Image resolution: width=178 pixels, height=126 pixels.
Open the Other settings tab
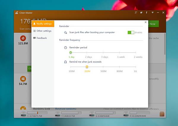pyautogui.click(x=43, y=31)
